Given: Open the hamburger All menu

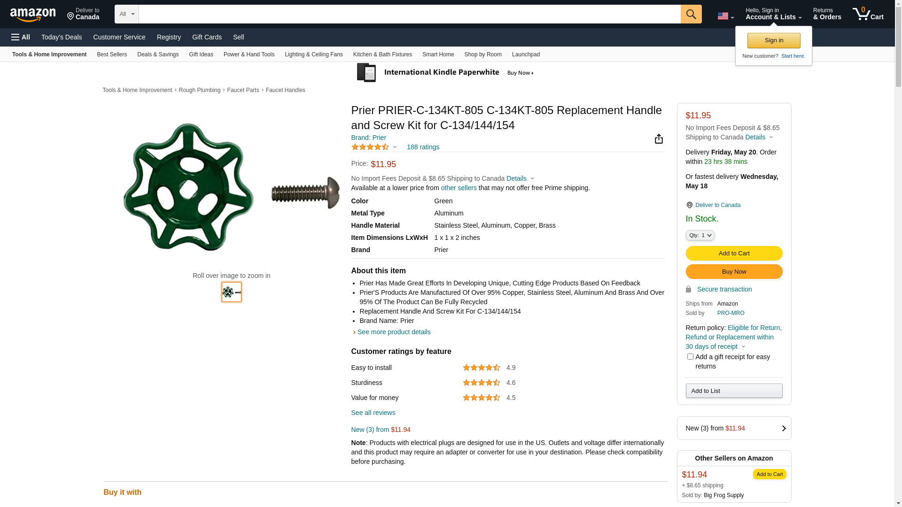Looking at the screenshot, I should click(x=21, y=37).
